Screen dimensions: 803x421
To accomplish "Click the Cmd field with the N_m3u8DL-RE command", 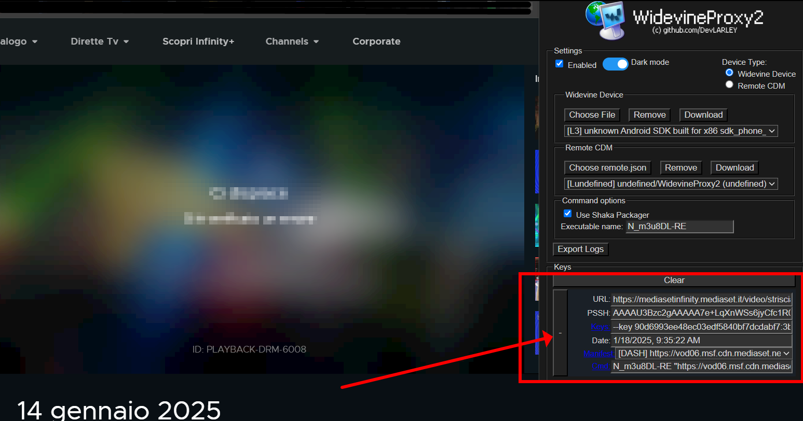I will click(x=702, y=366).
